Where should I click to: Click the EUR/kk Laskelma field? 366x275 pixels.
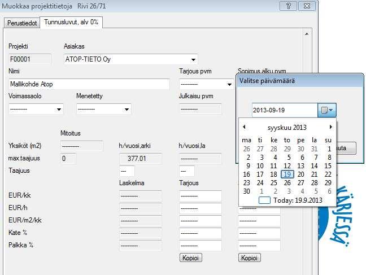140,196
